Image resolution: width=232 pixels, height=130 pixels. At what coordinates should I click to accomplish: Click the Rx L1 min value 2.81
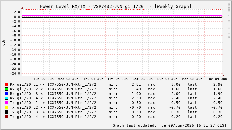[x=136, y=84]
